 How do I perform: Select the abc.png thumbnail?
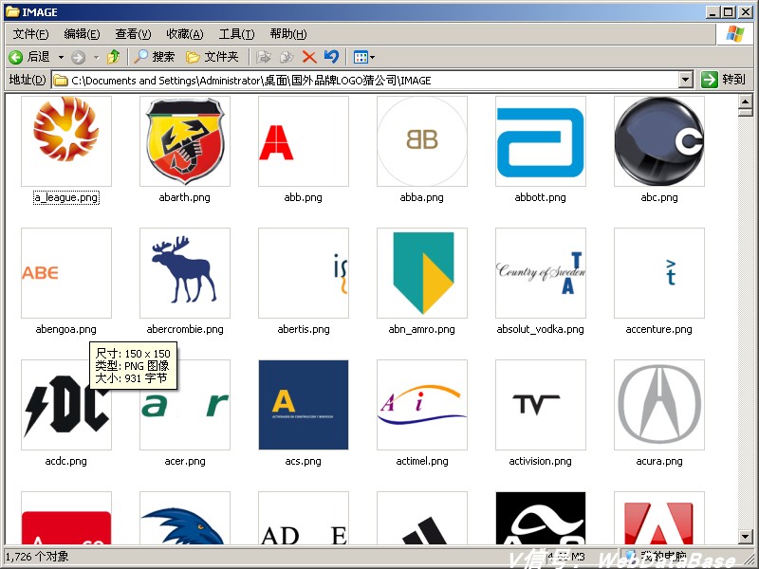pyautogui.click(x=659, y=141)
